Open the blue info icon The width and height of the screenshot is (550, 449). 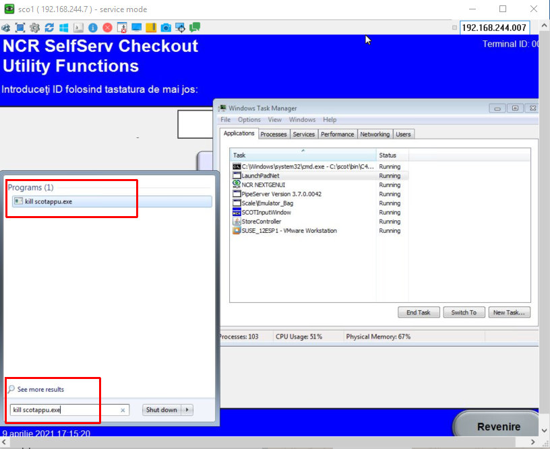(93, 28)
